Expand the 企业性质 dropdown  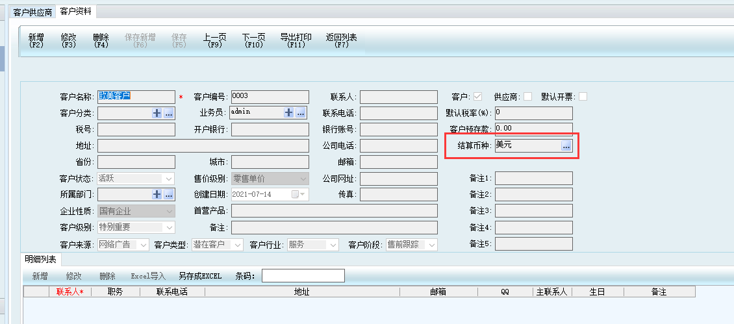tap(169, 211)
